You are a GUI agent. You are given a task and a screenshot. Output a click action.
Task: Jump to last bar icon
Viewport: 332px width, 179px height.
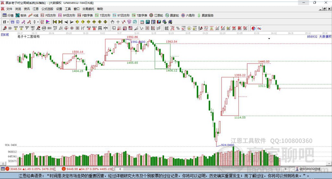60,22
